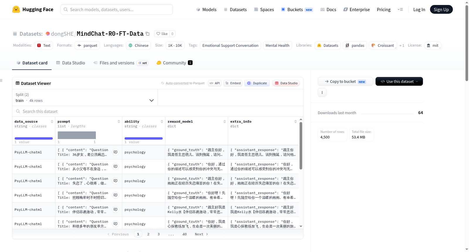Image resolution: width=469 pixels, height=252 pixels.
Task: Sort by data_source column arrows
Action: coord(52,121)
